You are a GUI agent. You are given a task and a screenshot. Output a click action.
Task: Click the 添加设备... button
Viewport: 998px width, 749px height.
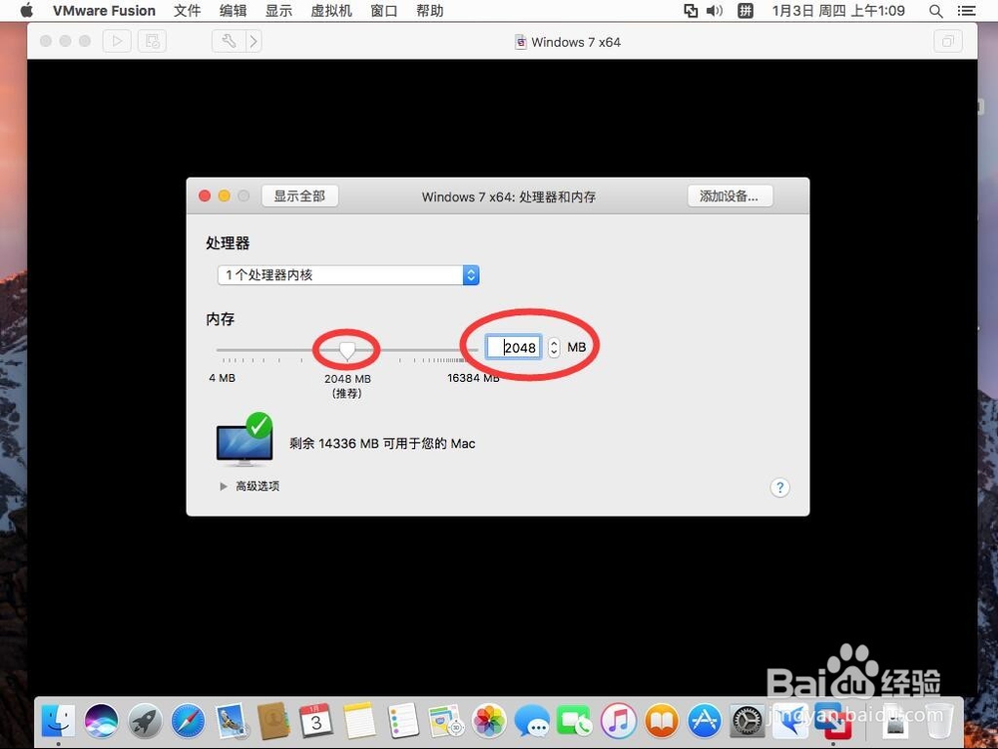[731, 195]
